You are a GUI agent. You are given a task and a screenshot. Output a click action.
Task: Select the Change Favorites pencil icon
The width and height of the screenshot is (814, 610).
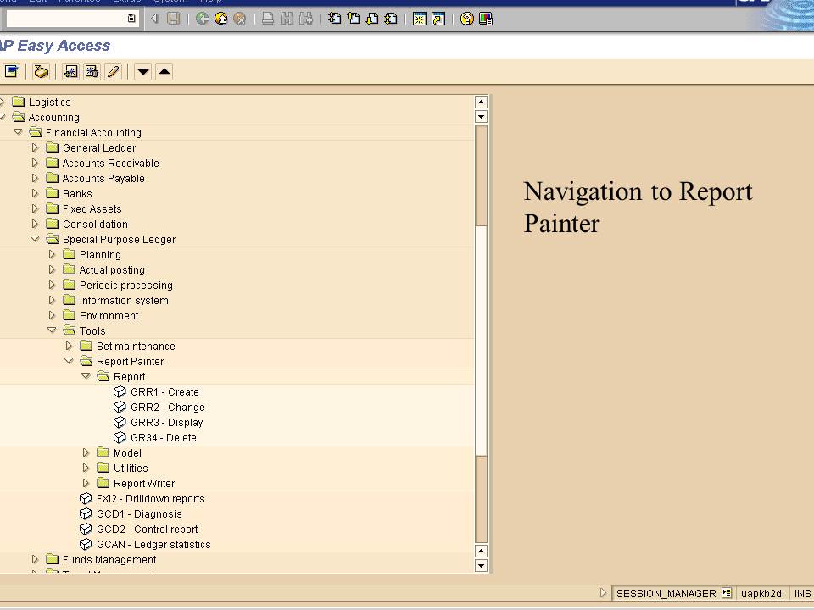[x=113, y=71]
